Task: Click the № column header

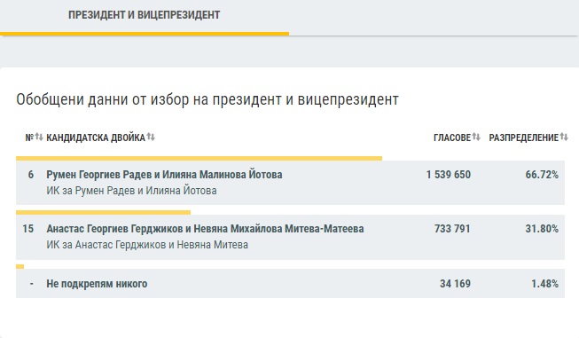Action: [x=29, y=138]
